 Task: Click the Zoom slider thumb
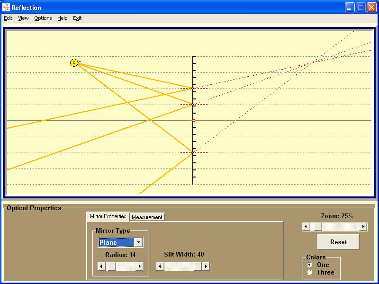pyautogui.click(x=318, y=227)
